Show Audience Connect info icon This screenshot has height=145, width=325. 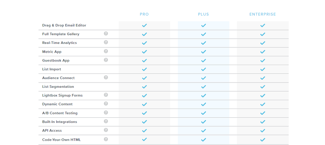(106, 77)
